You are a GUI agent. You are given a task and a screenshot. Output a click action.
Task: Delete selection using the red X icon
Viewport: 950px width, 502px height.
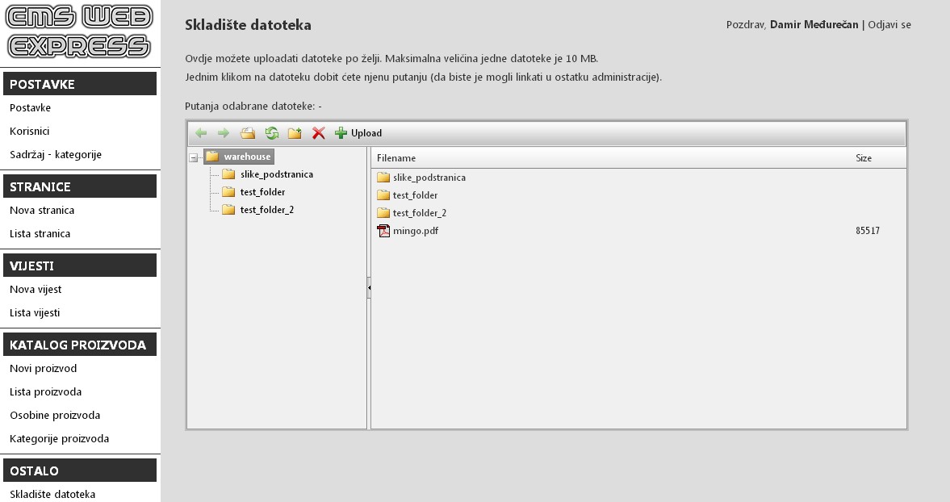pyautogui.click(x=320, y=132)
